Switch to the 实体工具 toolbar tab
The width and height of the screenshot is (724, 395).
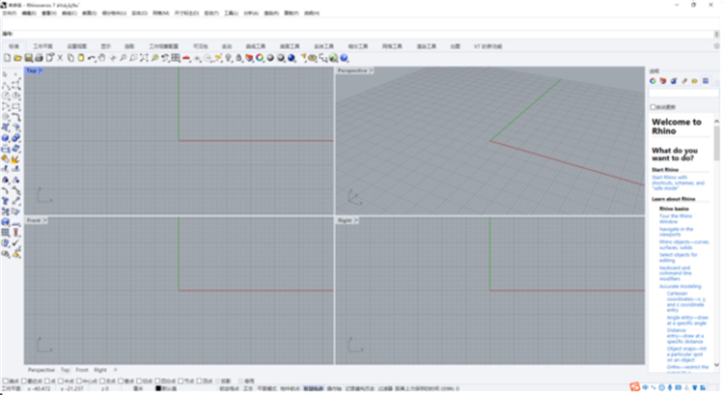(323, 46)
